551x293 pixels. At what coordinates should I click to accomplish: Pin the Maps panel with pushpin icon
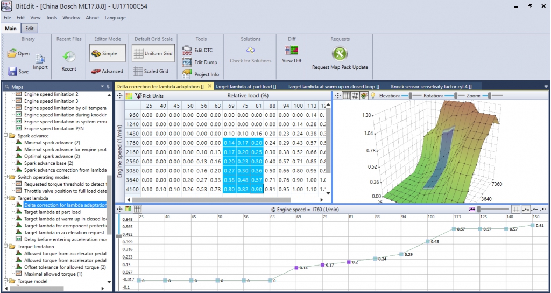108,86
